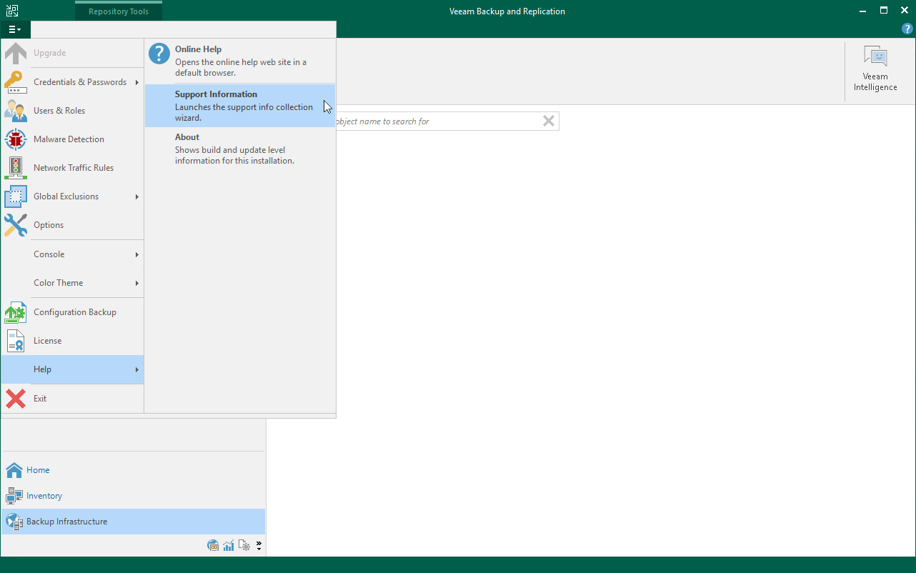Open the main menu hamburger button
Viewport: 916px width, 573px height.
(15, 29)
